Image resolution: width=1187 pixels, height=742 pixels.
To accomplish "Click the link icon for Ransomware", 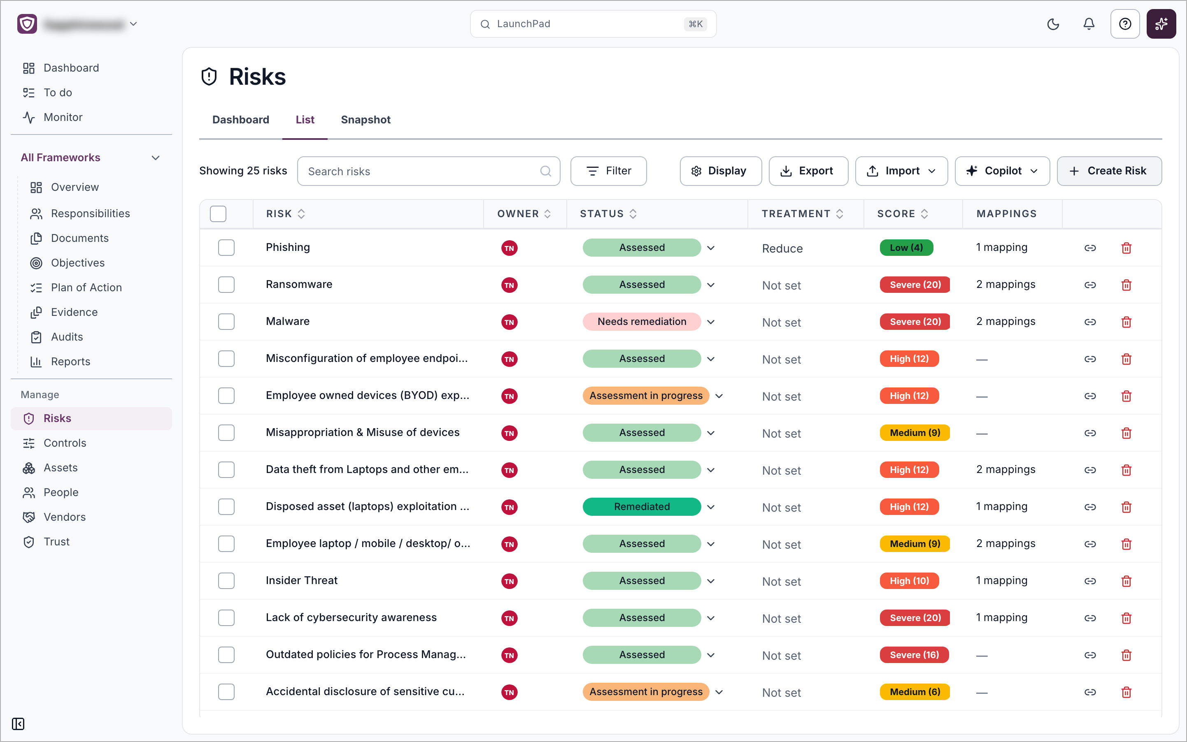I will click(x=1090, y=285).
